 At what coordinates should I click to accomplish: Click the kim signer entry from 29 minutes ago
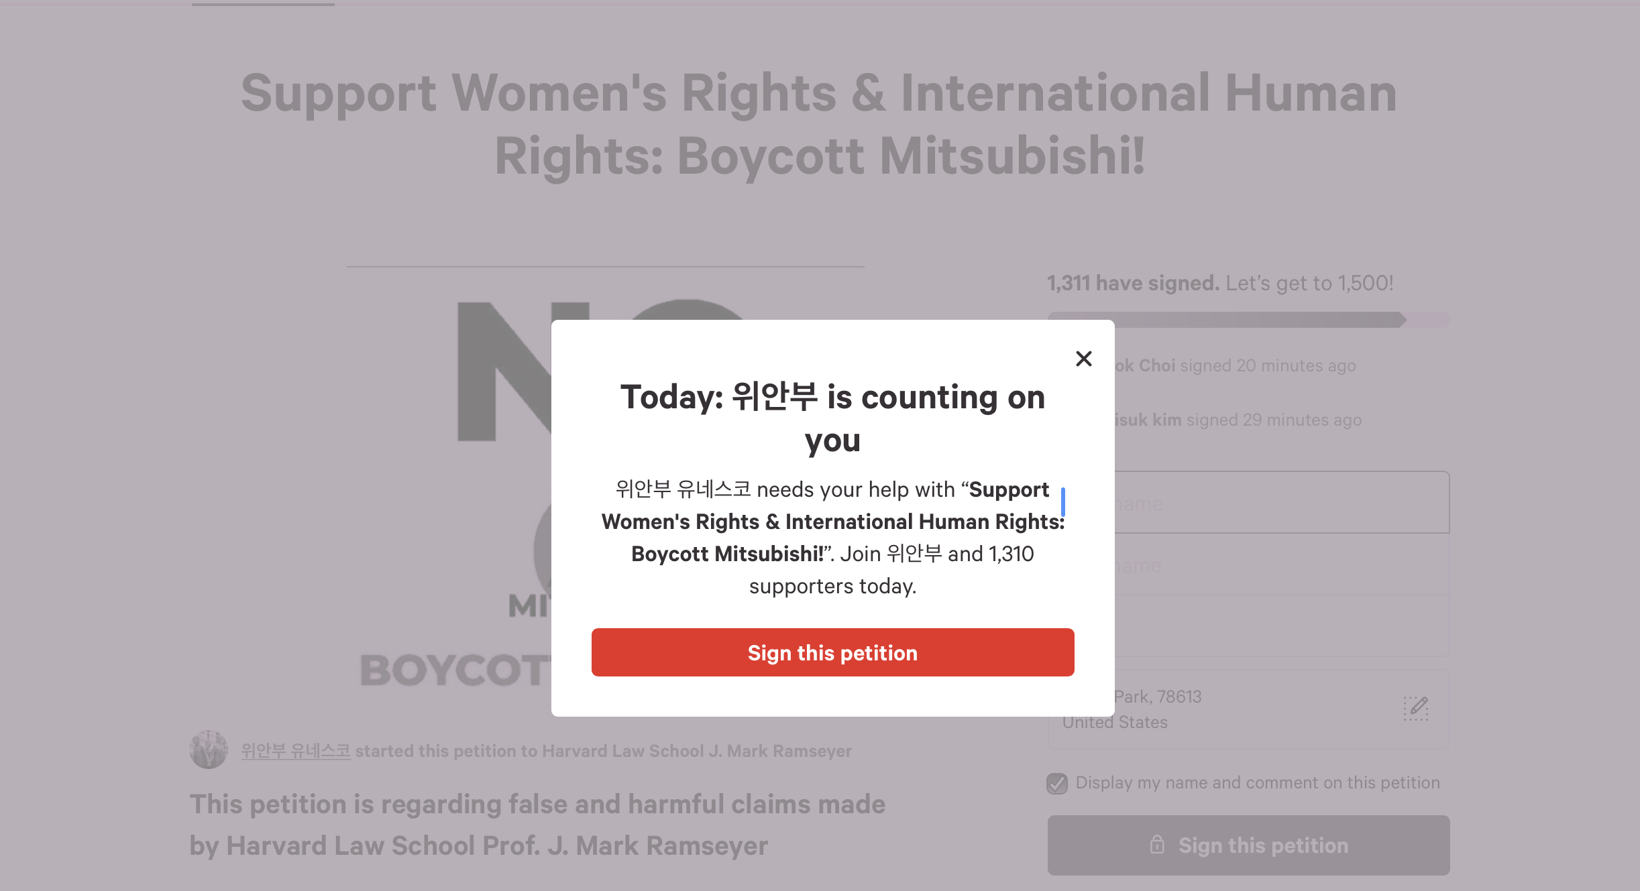1238,420
